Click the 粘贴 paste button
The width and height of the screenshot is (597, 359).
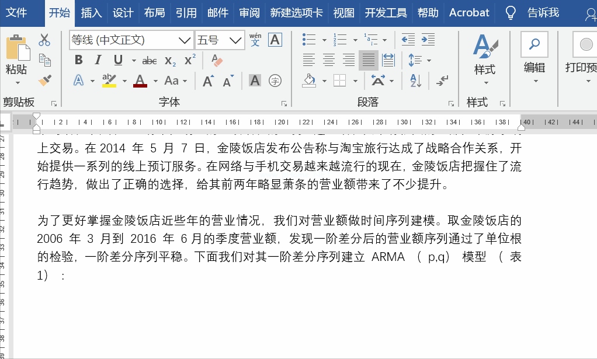[x=18, y=60]
